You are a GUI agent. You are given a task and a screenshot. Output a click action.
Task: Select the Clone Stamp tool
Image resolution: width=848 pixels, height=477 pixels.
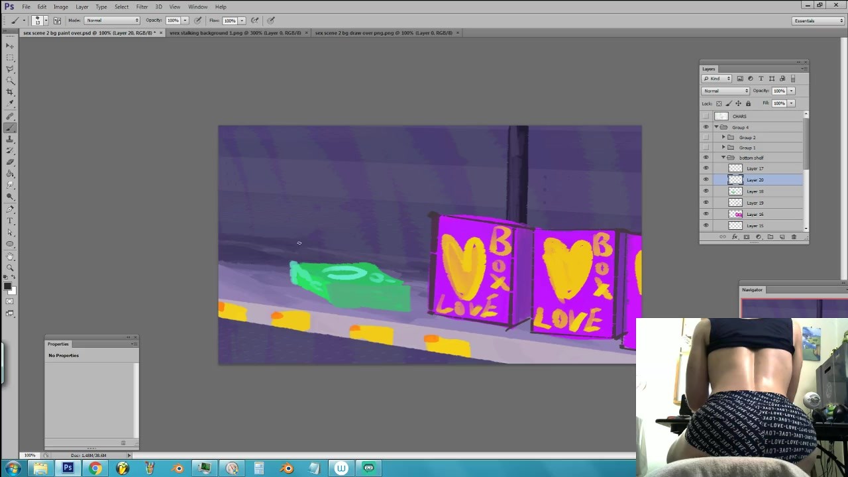click(10, 138)
